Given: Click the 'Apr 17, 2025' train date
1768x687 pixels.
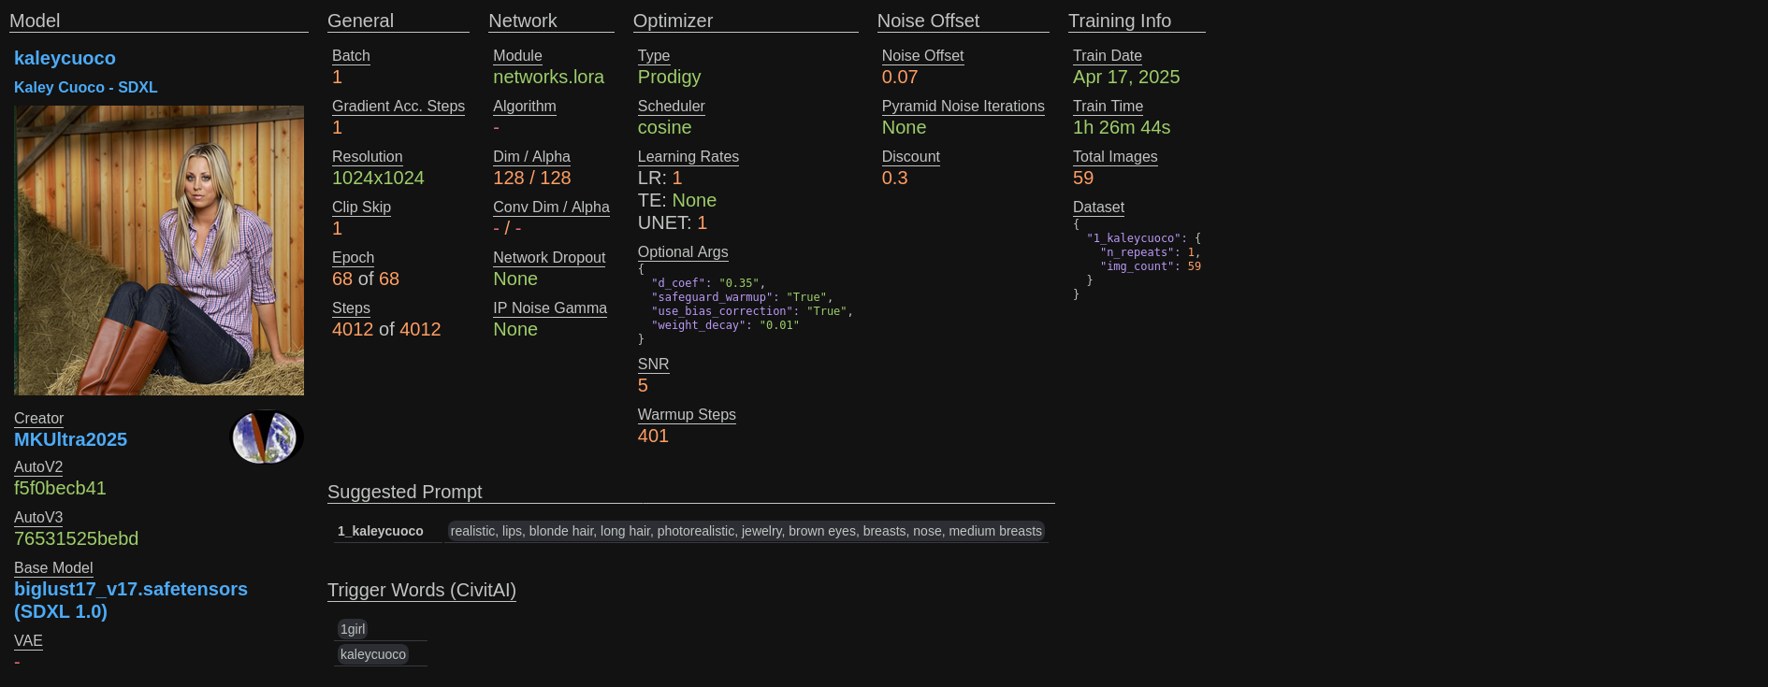Looking at the screenshot, I should 1126,77.
